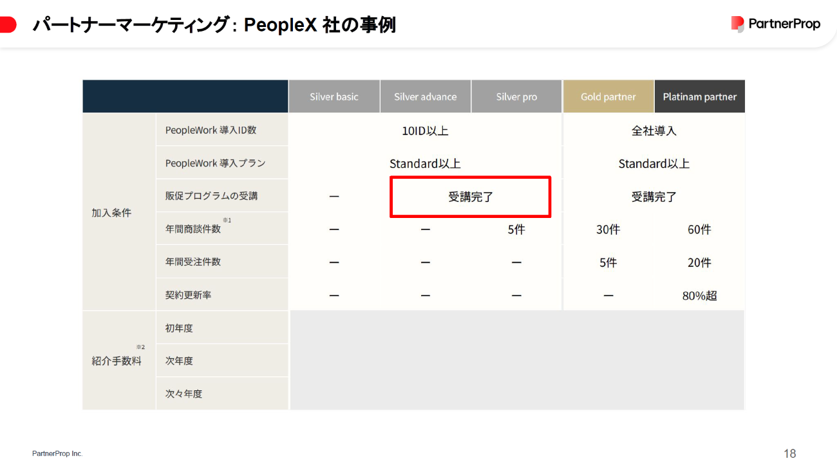Click the Gold partner dash in 契約更新率 row
This screenshot has width=837, height=470.
click(608, 296)
